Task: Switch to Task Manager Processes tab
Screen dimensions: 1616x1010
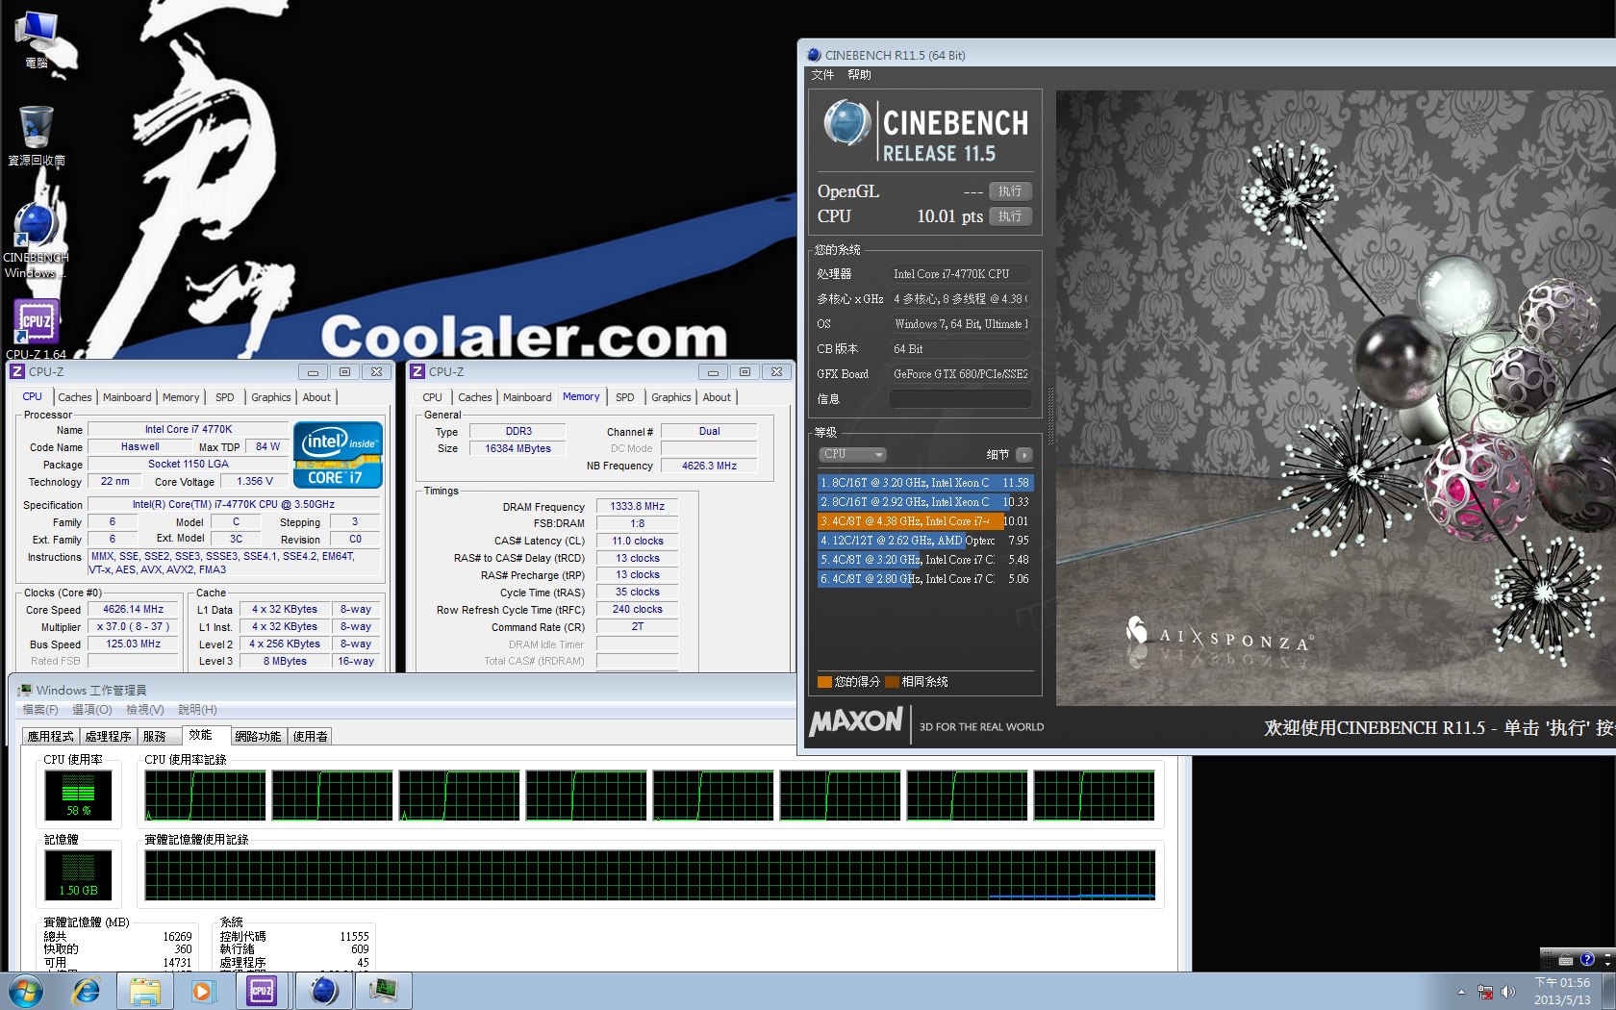Action: click(109, 737)
